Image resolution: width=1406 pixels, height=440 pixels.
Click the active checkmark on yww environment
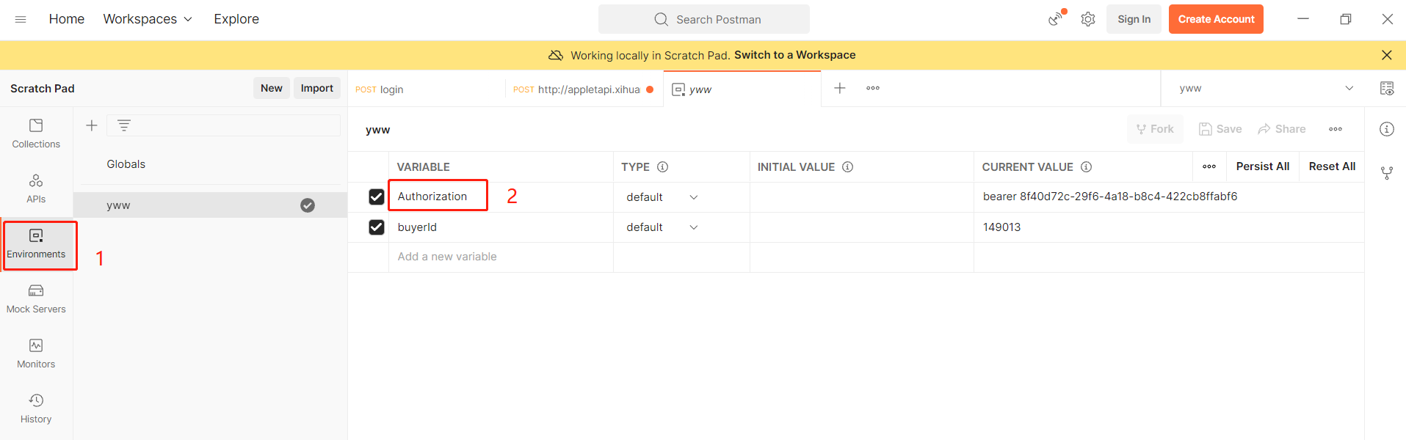[308, 205]
